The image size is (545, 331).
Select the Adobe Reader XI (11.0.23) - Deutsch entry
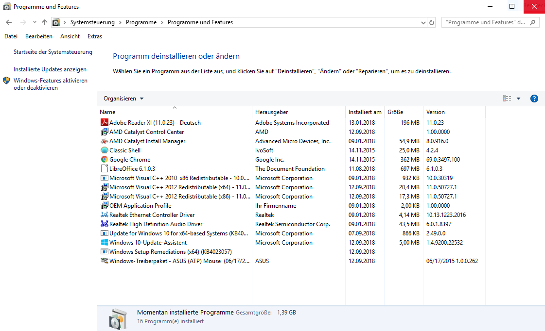155,122
